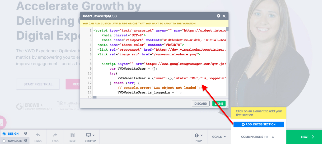The image size is (322, 144).
Task: Close the Insert JavaScript/CSS dialog
Action: (x=224, y=16)
